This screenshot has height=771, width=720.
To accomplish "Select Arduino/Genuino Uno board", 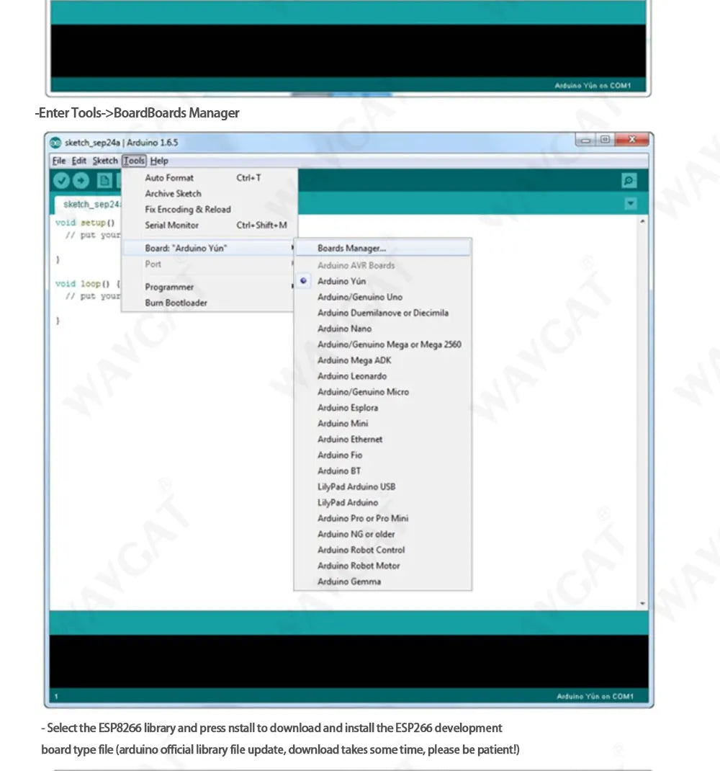I will pyautogui.click(x=382, y=297).
